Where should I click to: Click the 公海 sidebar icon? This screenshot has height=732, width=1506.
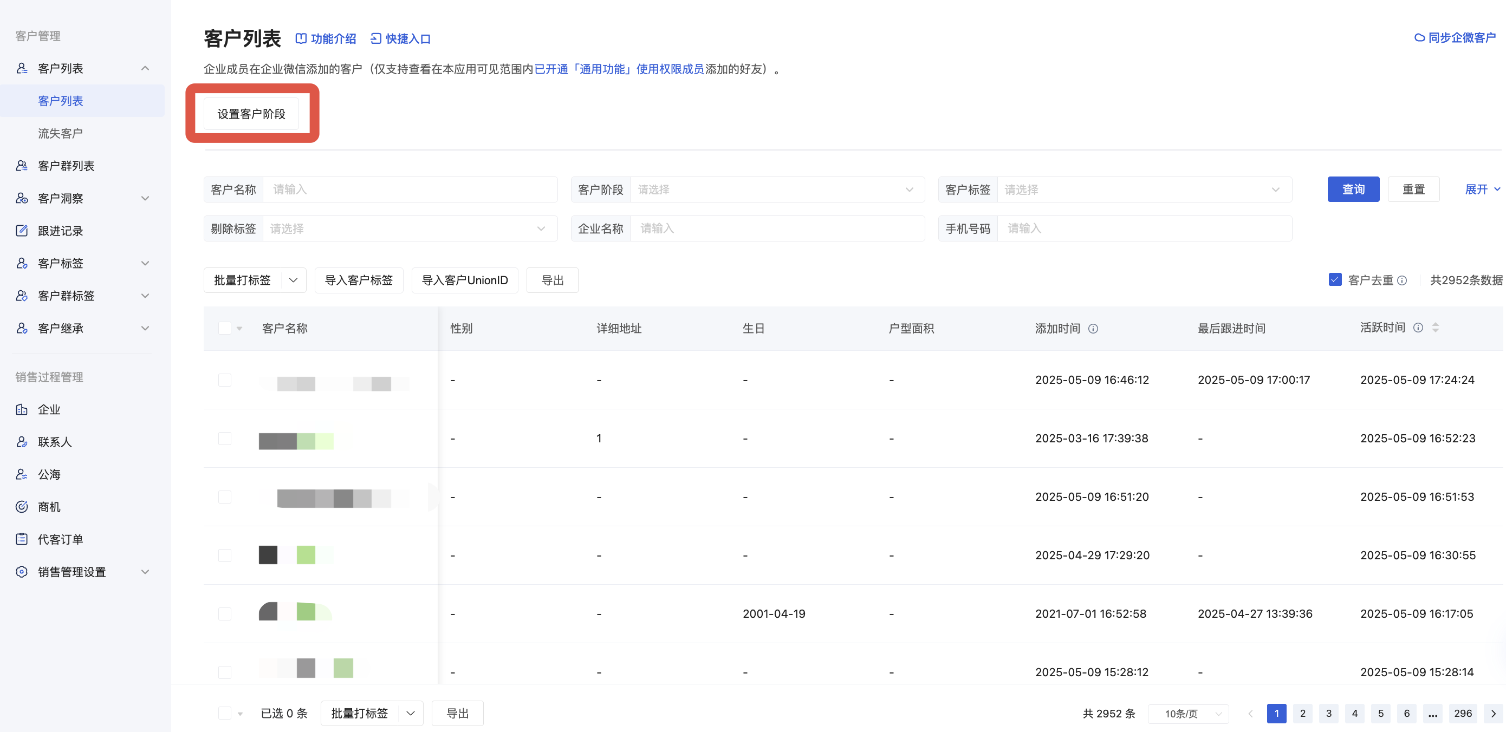coord(22,474)
